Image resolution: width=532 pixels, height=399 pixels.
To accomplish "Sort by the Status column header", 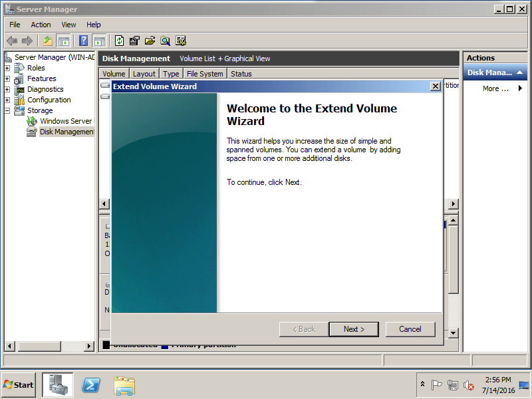I will 241,74.
